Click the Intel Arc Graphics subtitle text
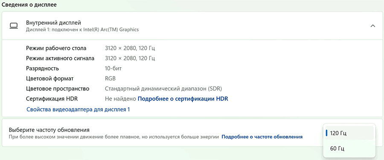The width and height of the screenshot is (384, 160). [82, 29]
